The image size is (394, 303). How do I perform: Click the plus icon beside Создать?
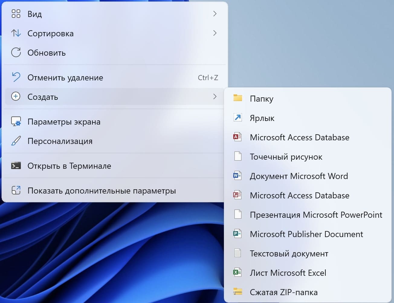(16, 96)
